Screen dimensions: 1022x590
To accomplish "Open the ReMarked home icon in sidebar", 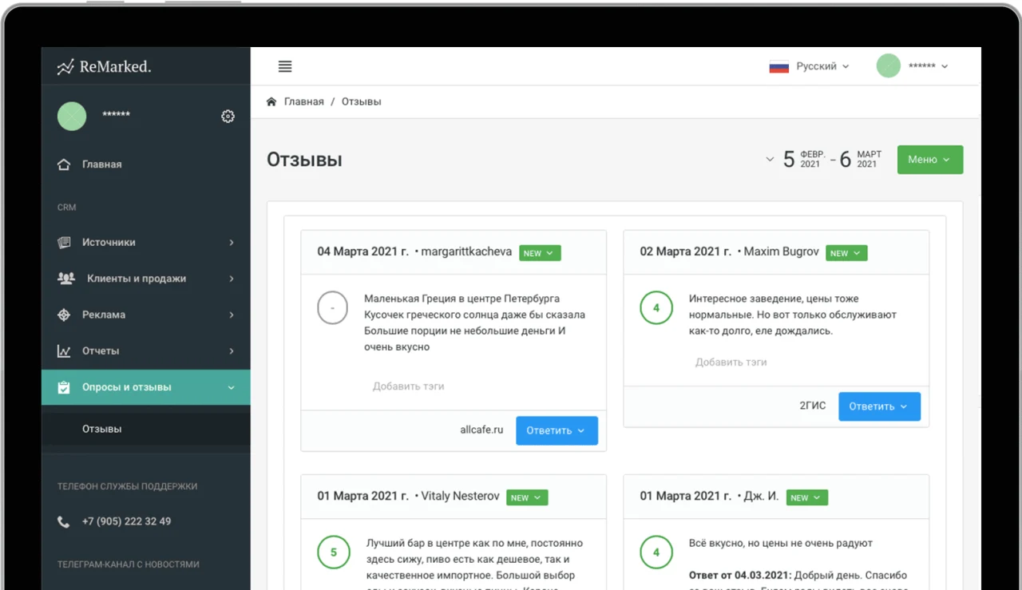I will point(65,164).
